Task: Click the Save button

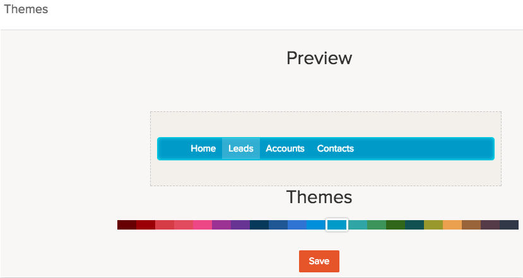Action: point(319,261)
